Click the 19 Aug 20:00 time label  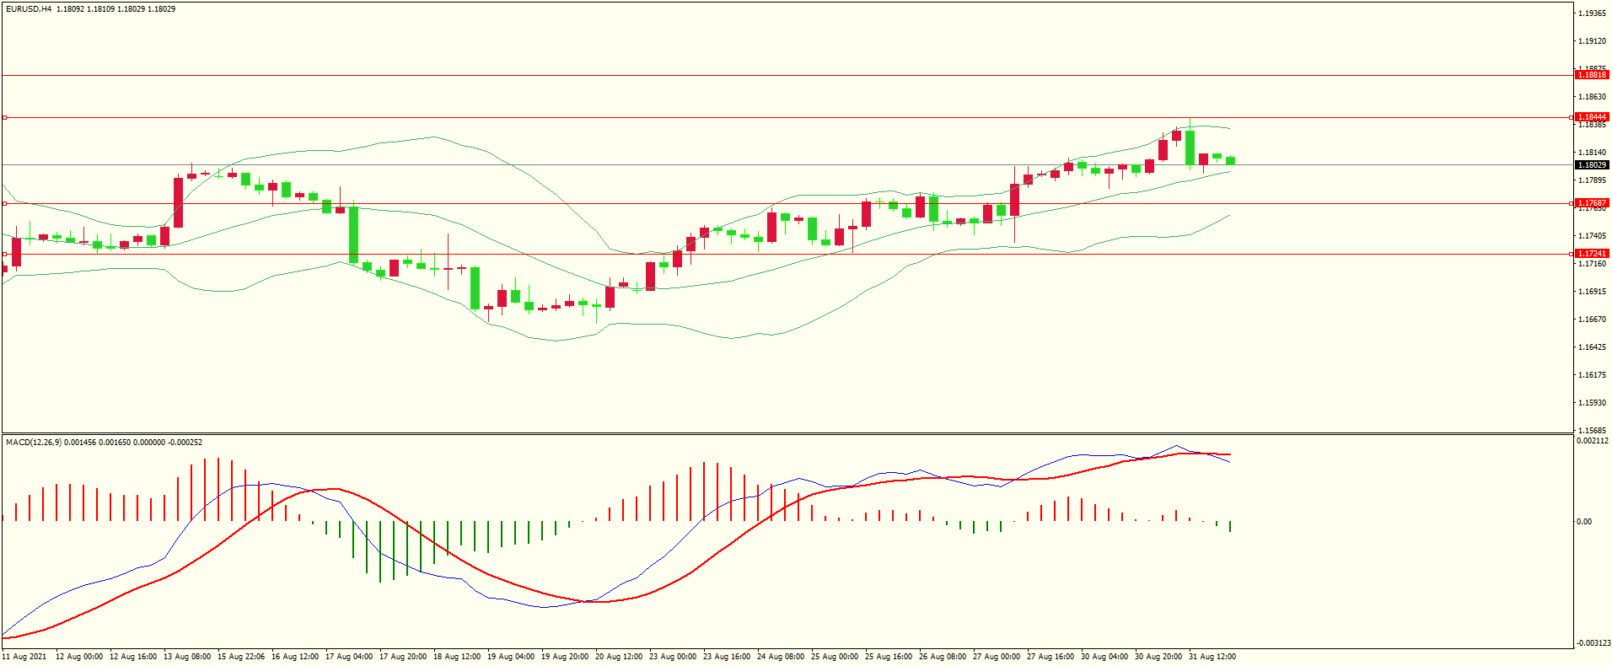click(x=565, y=657)
